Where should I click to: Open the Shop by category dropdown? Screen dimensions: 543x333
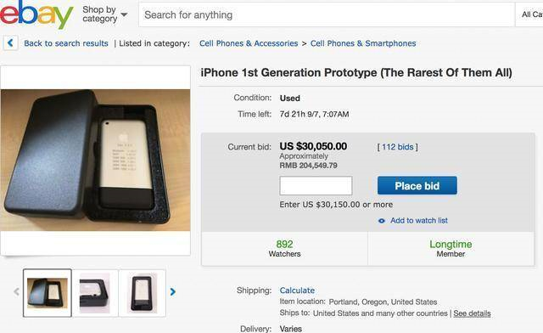pos(104,14)
